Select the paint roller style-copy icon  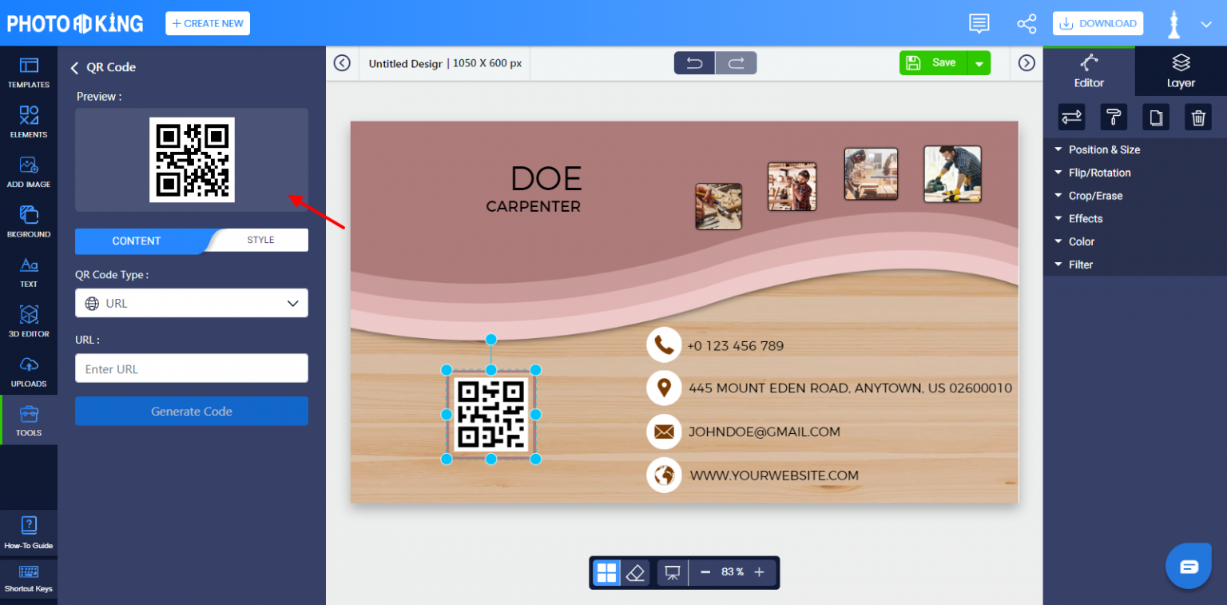click(1114, 117)
